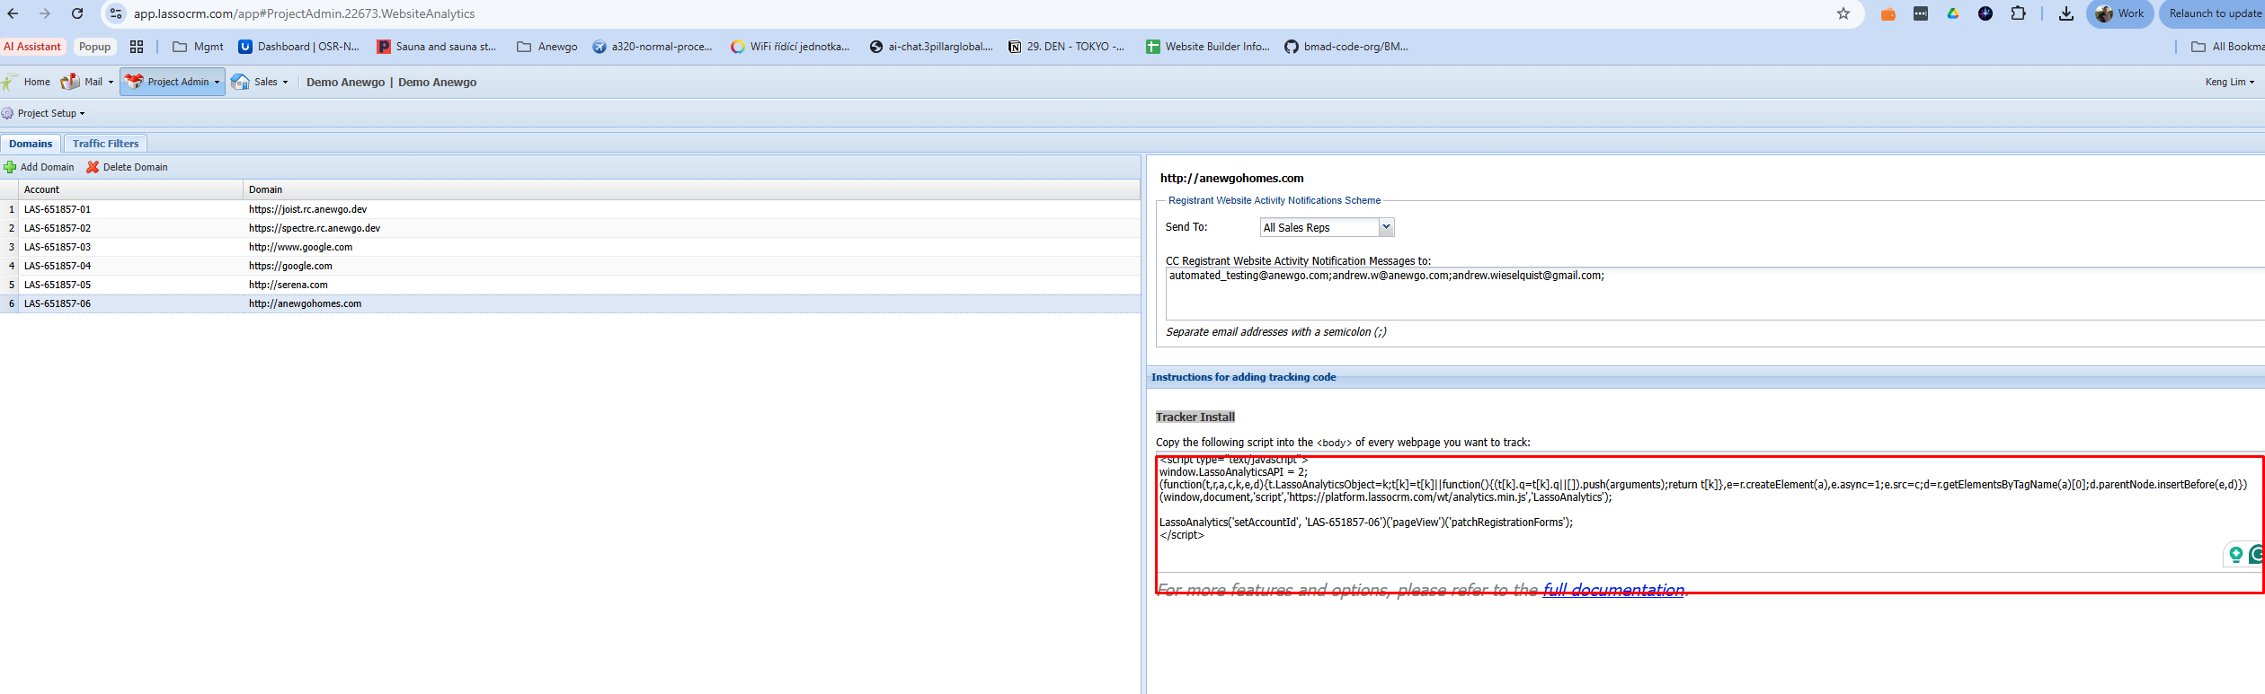Switch to the Traffic Filters tab
The image size is (2265, 694).
105,144
